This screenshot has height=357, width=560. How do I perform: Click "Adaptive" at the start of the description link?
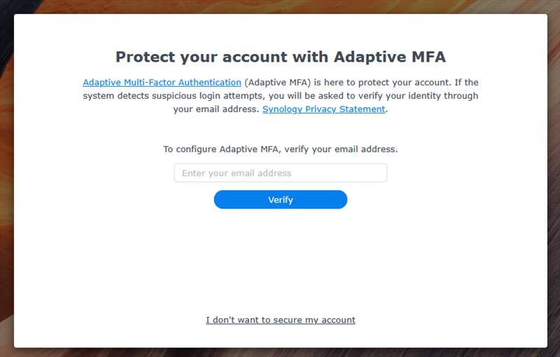click(101, 83)
